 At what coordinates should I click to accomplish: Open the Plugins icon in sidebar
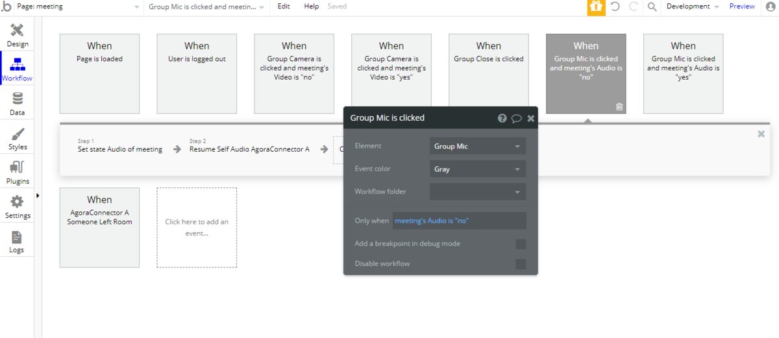(18, 167)
